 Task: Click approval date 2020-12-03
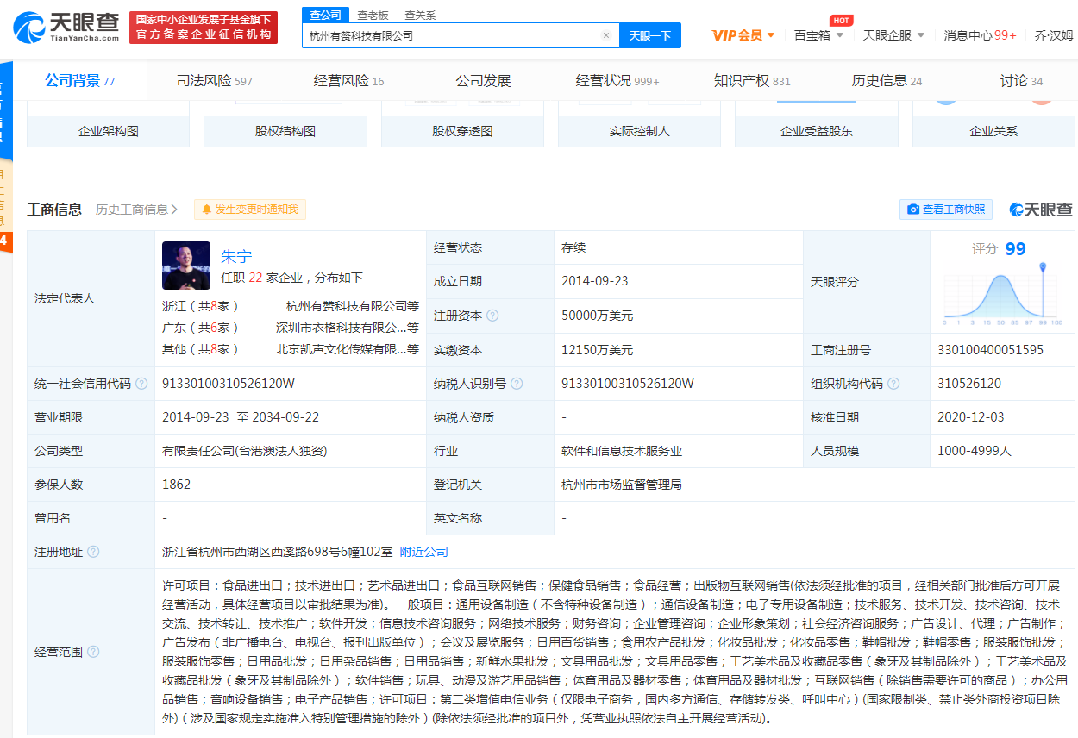[971, 417]
